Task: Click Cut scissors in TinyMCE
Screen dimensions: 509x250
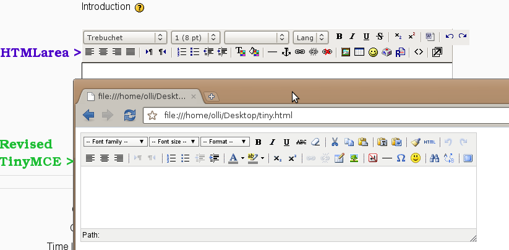Action: [x=335, y=142]
